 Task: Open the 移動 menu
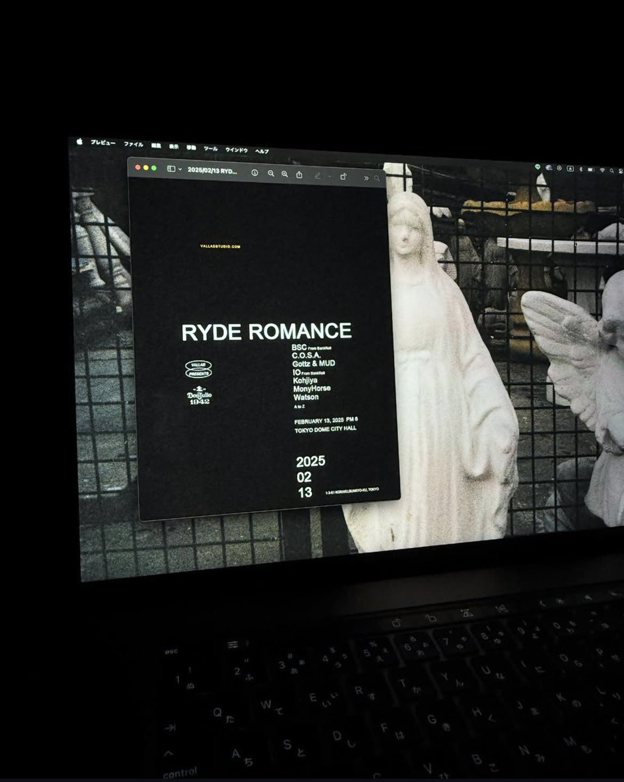[191, 147]
